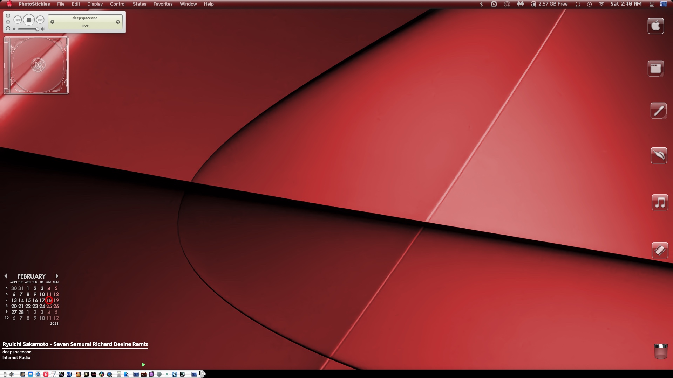This screenshot has width=673, height=378.
Task: Click the rewind button in mini player
Action: 18,20
